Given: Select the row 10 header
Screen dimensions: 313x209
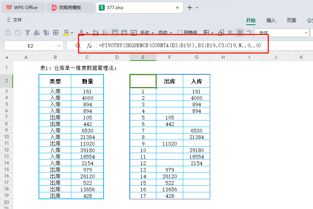Looking at the screenshot, I should coord(7,137).
